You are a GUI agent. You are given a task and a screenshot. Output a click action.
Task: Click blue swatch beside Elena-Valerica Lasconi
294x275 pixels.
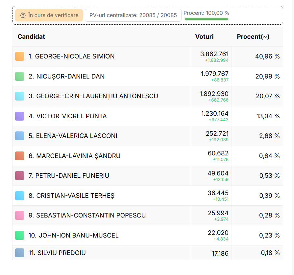[20, 136]
